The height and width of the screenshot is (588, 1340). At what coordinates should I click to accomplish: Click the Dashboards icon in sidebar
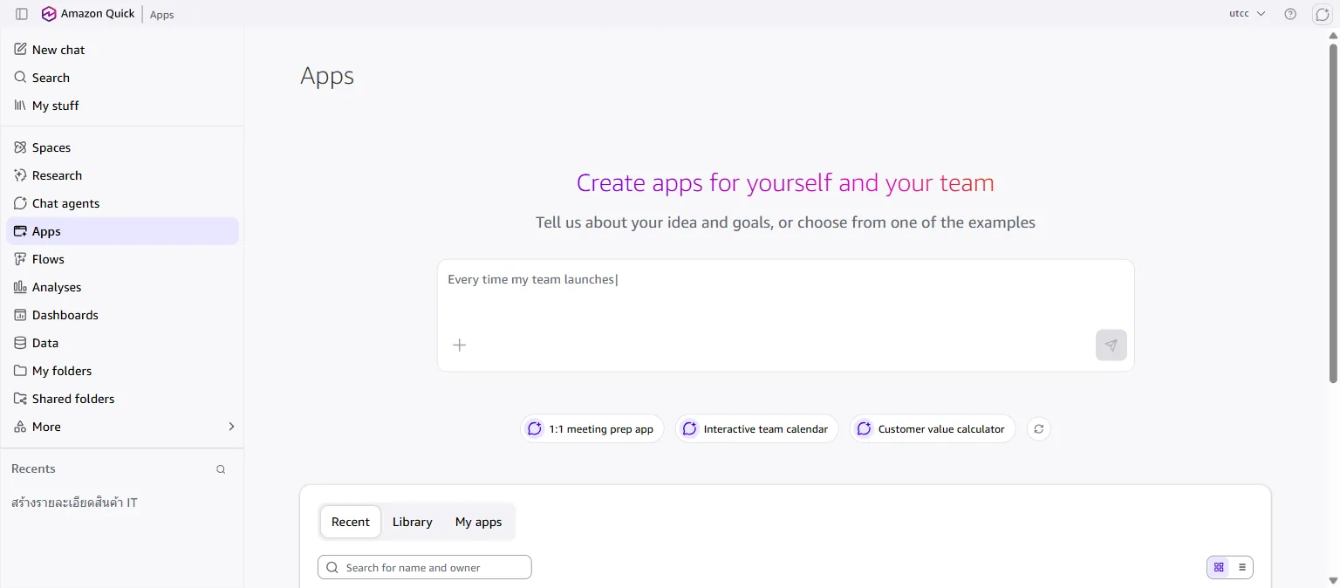[20, 315]
